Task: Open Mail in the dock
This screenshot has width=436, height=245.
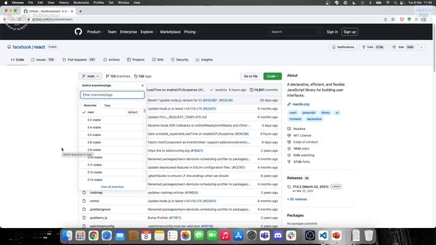Action: click(120, 235)
